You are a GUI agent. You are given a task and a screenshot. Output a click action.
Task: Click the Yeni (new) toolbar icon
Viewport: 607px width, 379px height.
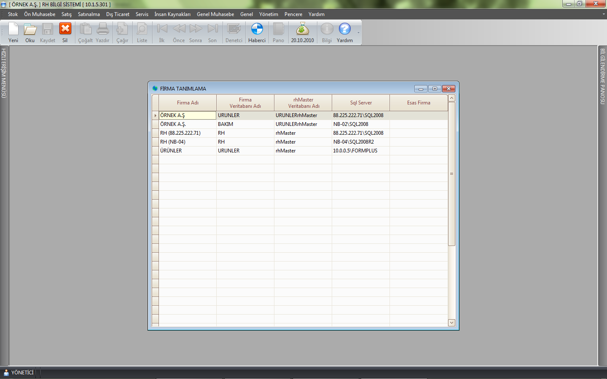pos(13,32)
